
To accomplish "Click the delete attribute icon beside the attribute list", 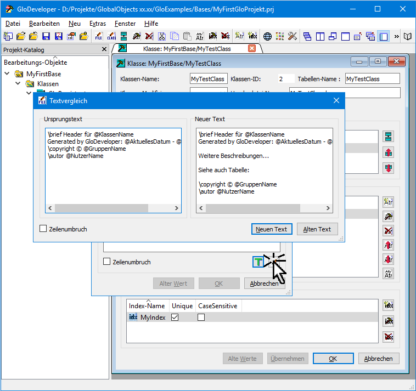I will (389, 231).
